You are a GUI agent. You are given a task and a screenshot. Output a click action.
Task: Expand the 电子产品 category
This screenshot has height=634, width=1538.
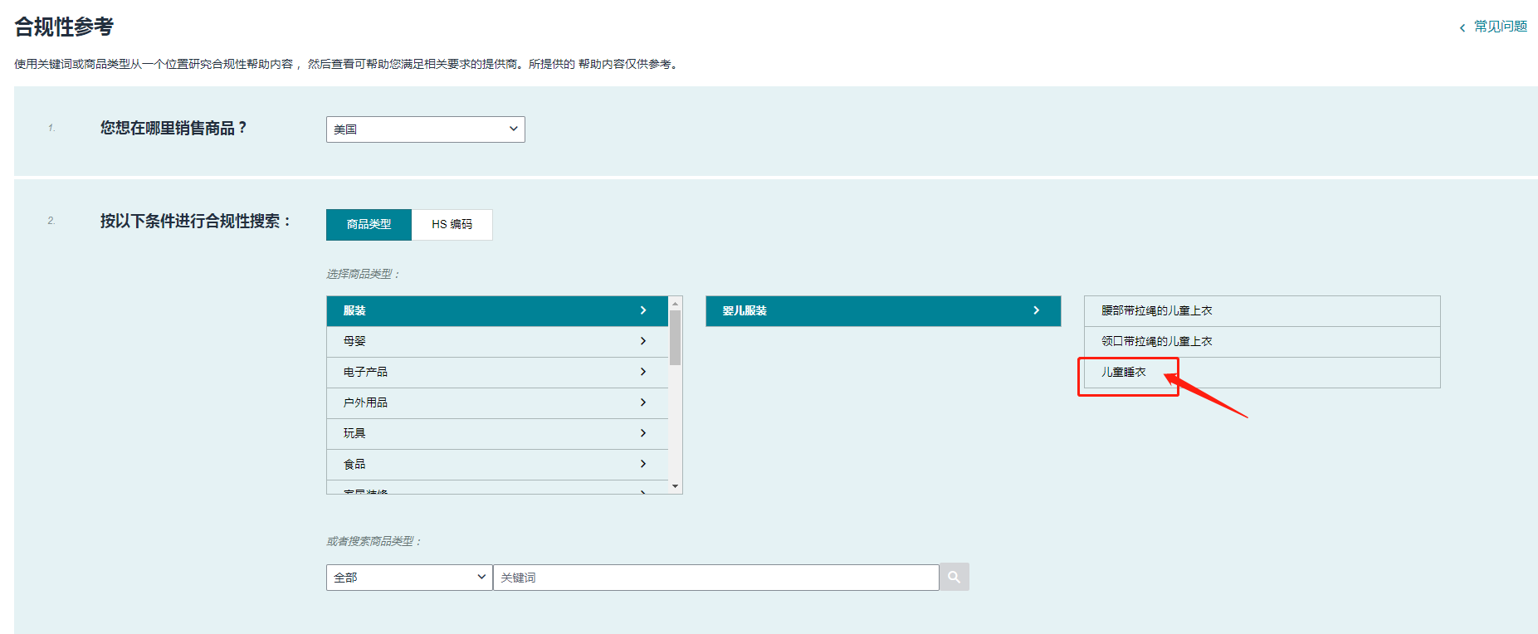(496, 372)
